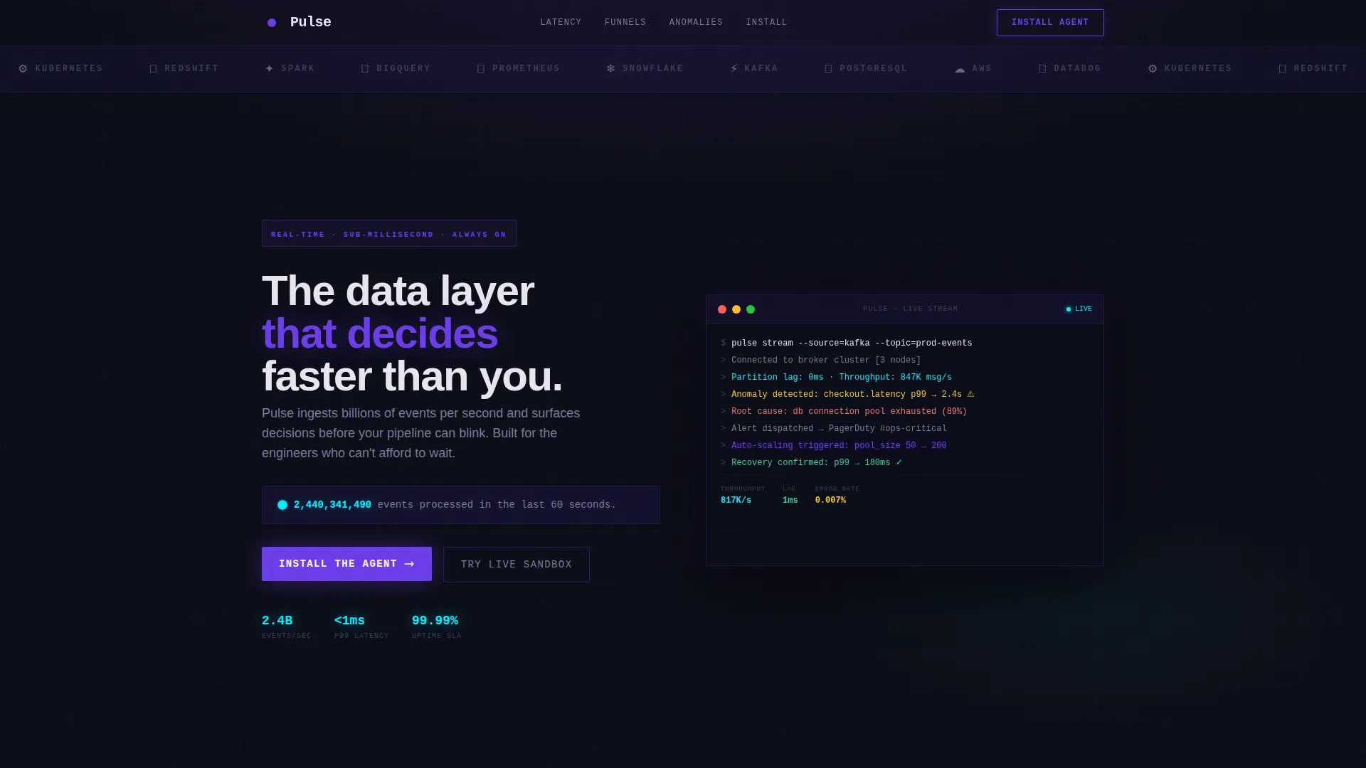1366x768 pixels.
Task: Click the Install The Agent button
Action: point(346,564)
